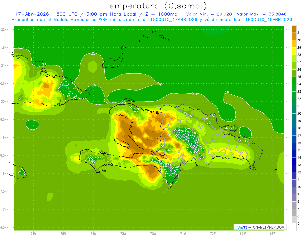
Task: Click the Valor Min. = 20.028 readout
Action: (x=209, y=14)
